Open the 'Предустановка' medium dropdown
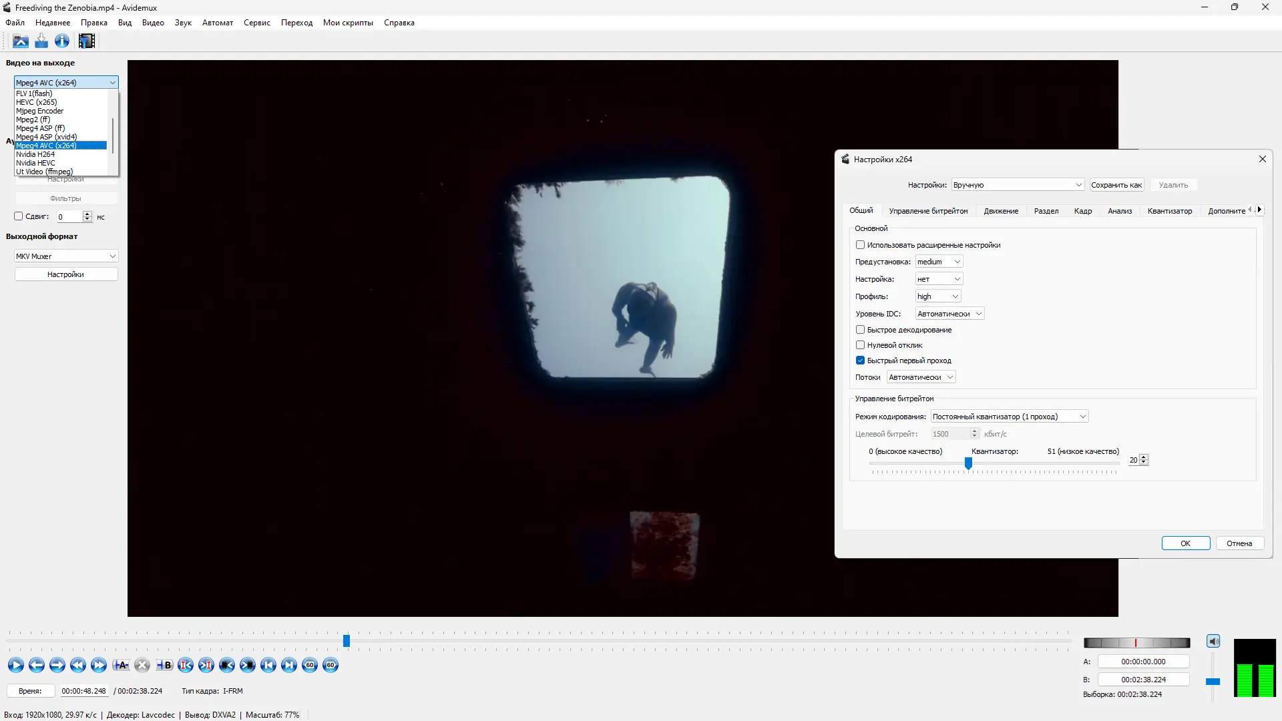Viewport: 1282px width, 721px height. point(939,262)
